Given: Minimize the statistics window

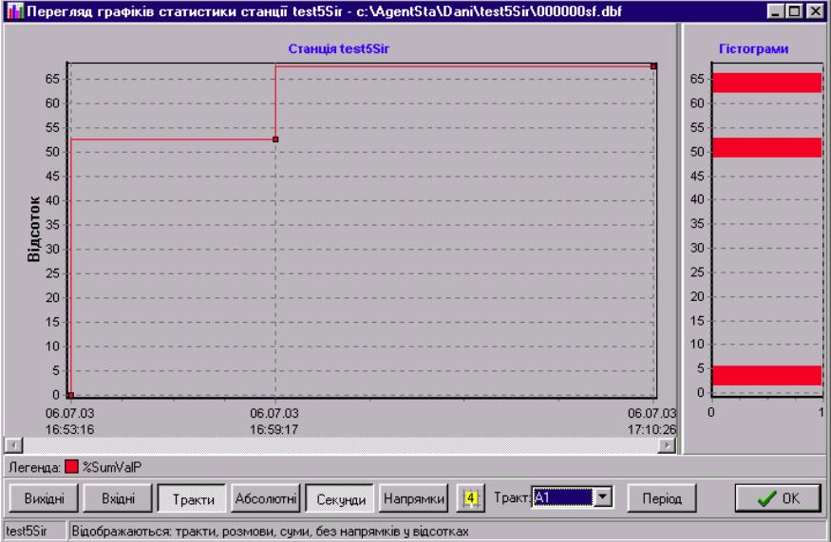Looking at the screenshot, I should point(775,11).
